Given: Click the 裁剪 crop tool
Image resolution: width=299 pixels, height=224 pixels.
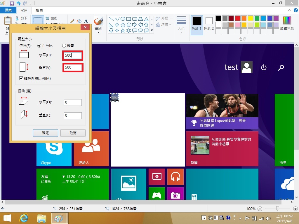Looking at the screenshot, I should point(52,18).
